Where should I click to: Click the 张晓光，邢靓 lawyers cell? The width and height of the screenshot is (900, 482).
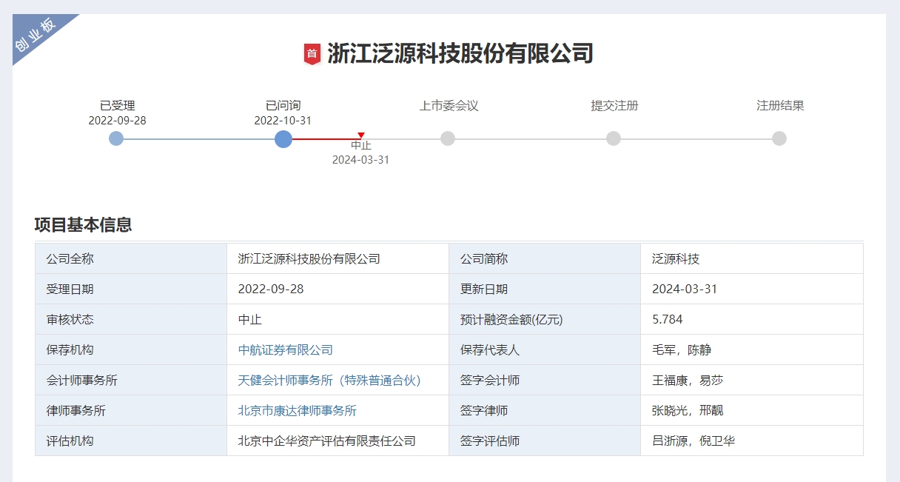[x=752, y=411]
